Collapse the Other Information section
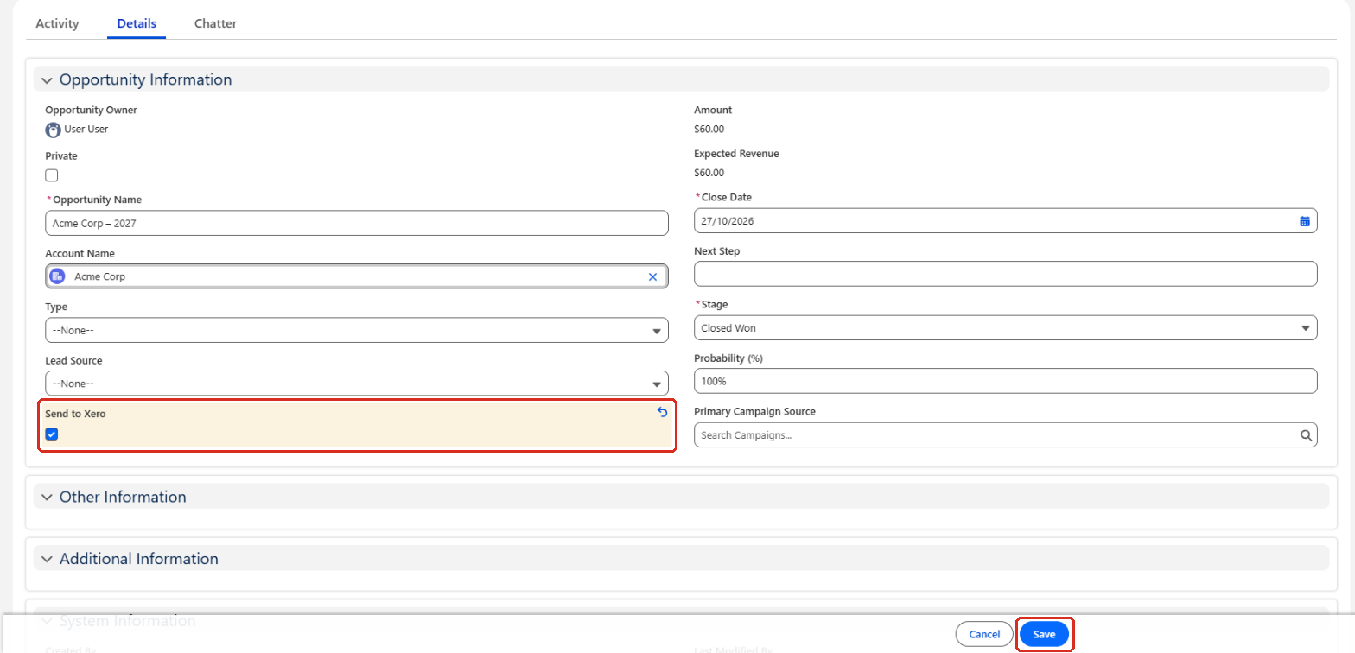 (47, 498)
